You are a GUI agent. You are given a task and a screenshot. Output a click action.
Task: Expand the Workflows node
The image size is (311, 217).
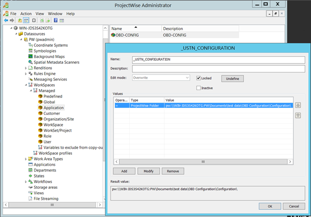coord(26,181)
